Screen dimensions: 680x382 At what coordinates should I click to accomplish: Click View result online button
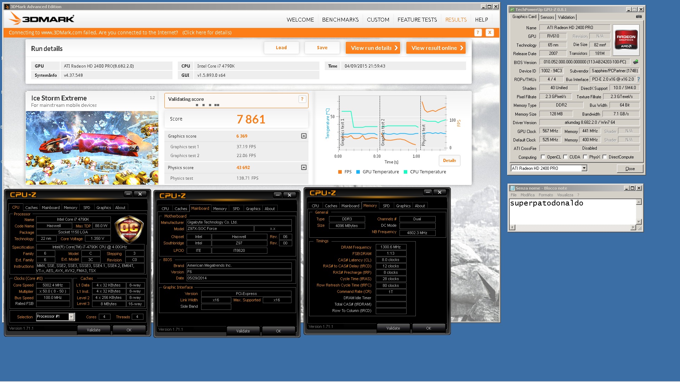436,48
